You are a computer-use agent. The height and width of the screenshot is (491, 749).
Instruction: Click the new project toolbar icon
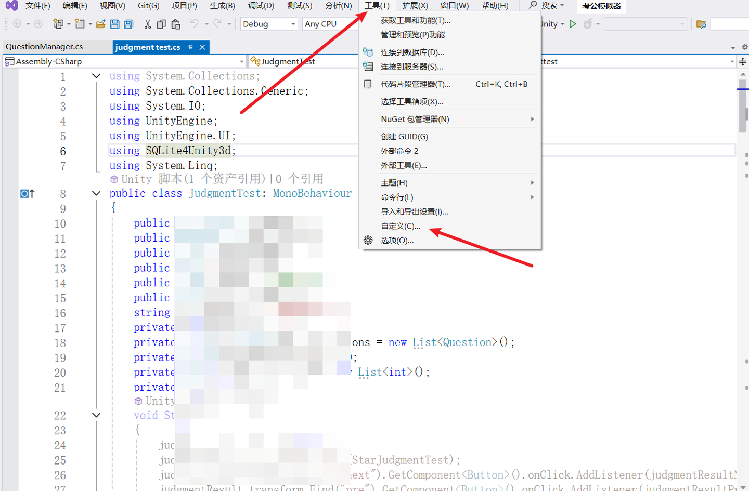58,24
